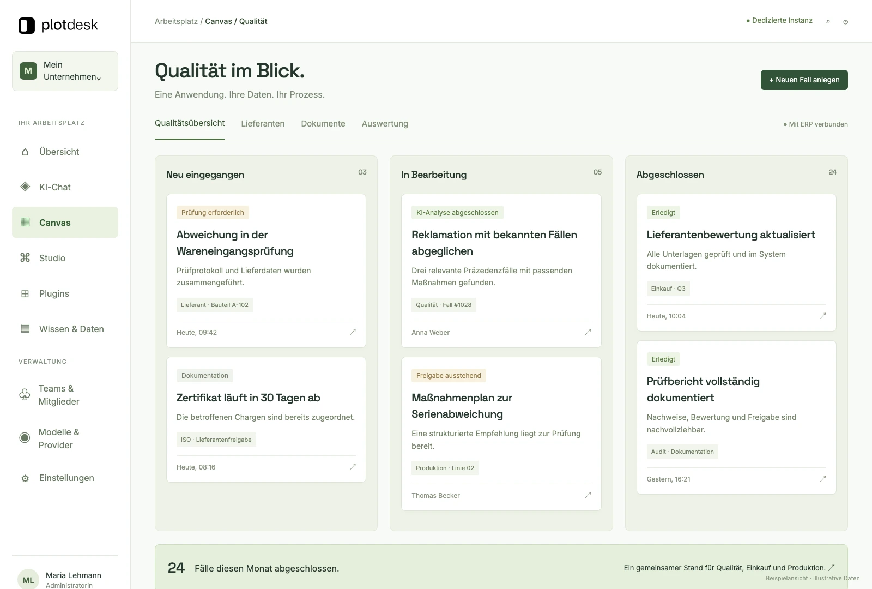Click the Studio command icon

coord(25,257)
